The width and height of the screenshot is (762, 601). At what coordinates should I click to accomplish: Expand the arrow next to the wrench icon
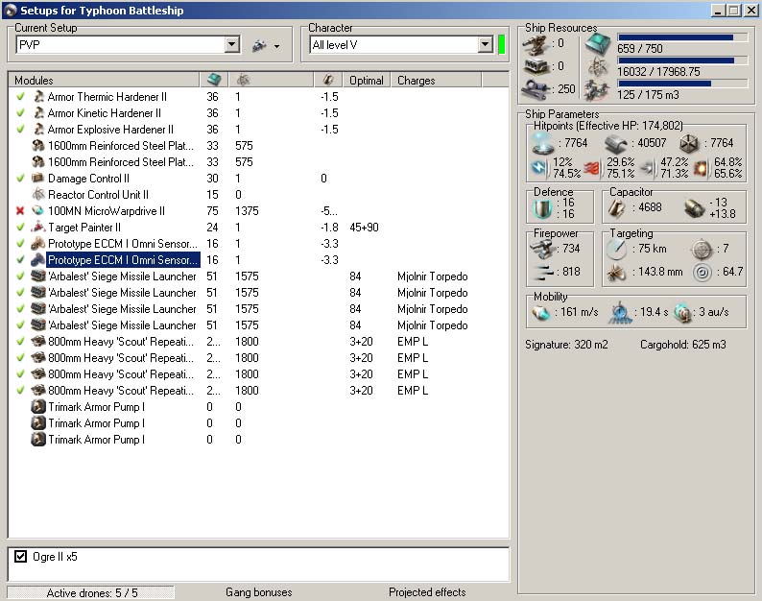coord(276,46)
